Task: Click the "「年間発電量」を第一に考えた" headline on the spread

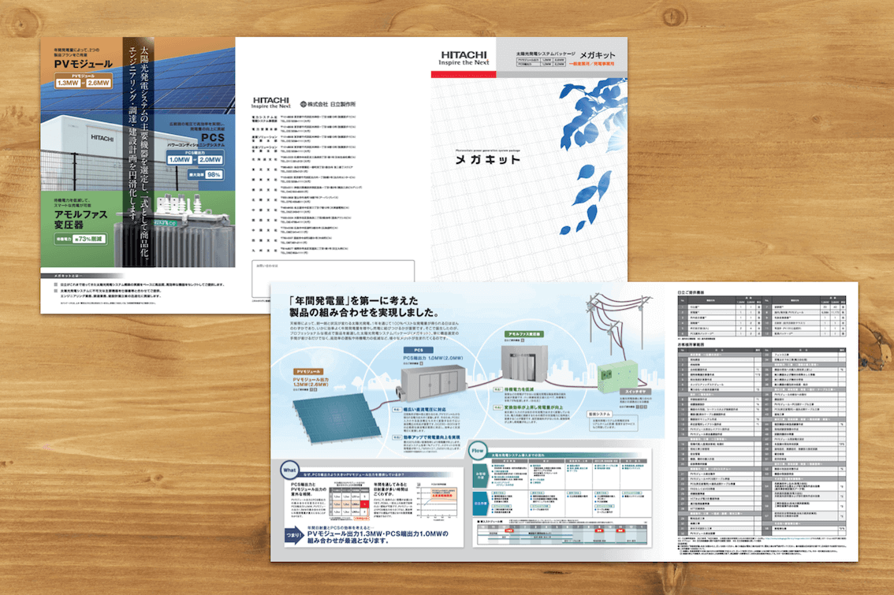Action: 354,300
